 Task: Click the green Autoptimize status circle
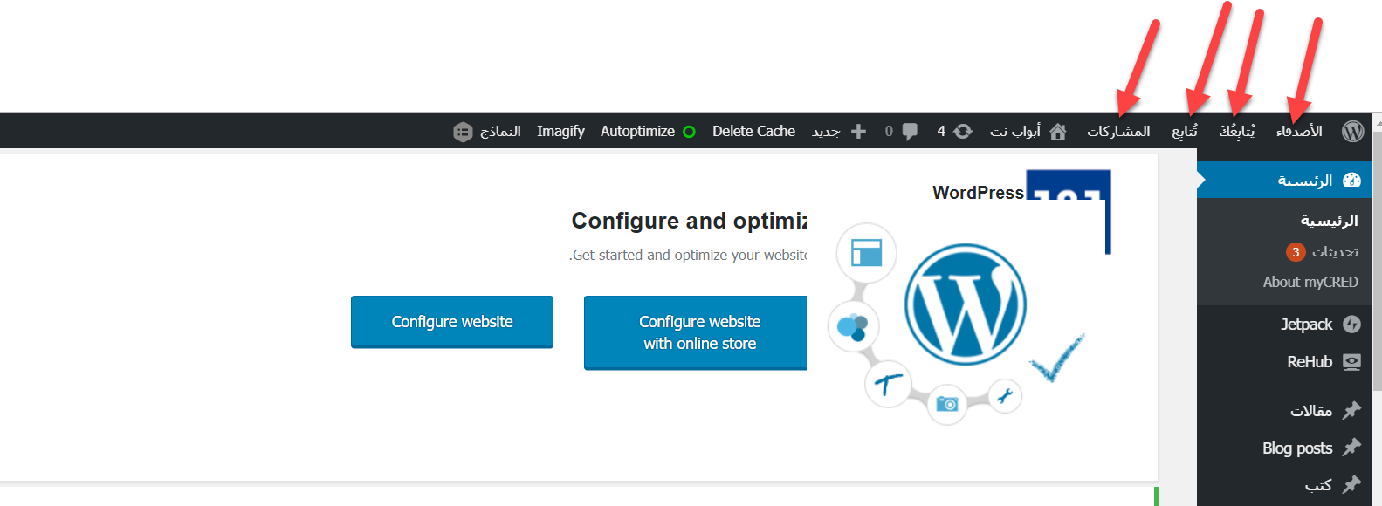click(x=689, y=132)
